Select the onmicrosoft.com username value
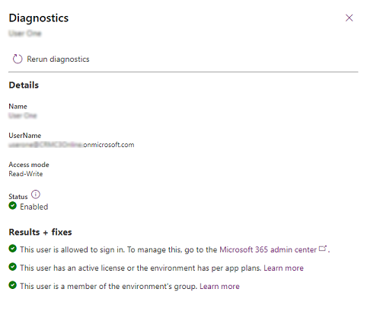Viewport: 367px width, 321px height. tap(72, 145)
